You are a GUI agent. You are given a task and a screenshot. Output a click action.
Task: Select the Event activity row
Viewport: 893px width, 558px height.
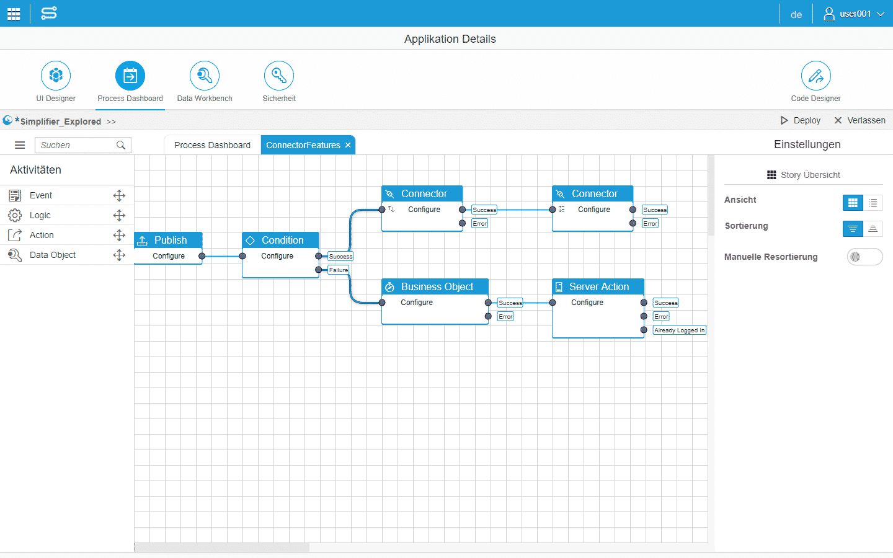click(x=67, y=195)
